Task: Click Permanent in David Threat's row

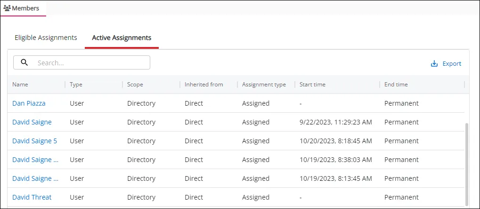Action: point(401,197)
